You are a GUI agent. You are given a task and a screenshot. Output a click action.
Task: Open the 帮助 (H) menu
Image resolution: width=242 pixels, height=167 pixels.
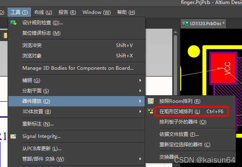[x=126, y=12]
